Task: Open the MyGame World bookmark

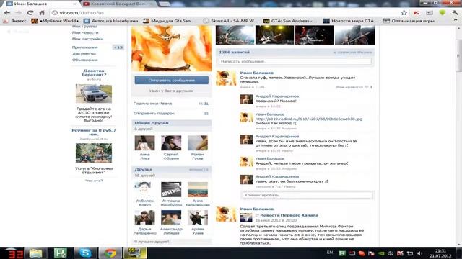Action: pos(56,21)
